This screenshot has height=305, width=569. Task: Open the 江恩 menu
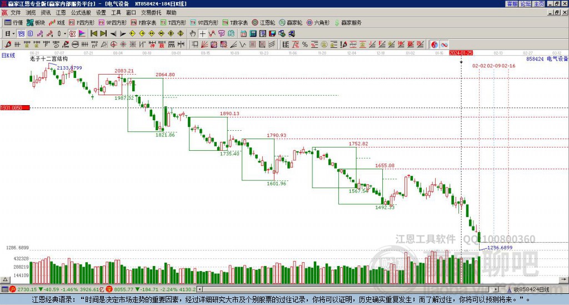61,13
